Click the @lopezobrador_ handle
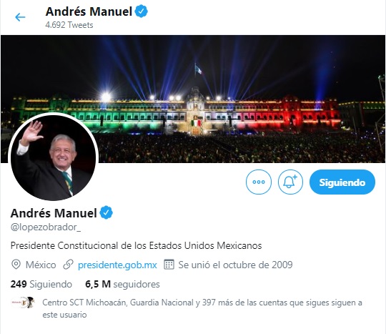The image size is (386, 334). (46, 227)
